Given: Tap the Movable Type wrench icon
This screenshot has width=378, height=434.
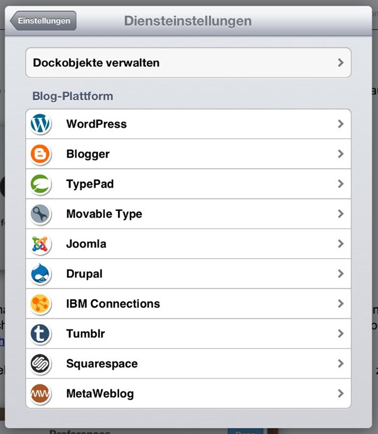Looking at the screenshot, I should click(41, 214).
